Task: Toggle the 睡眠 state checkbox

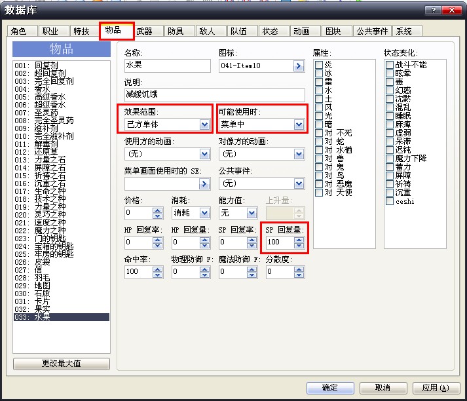Action: pyautogui.click(x=390, y=116)
